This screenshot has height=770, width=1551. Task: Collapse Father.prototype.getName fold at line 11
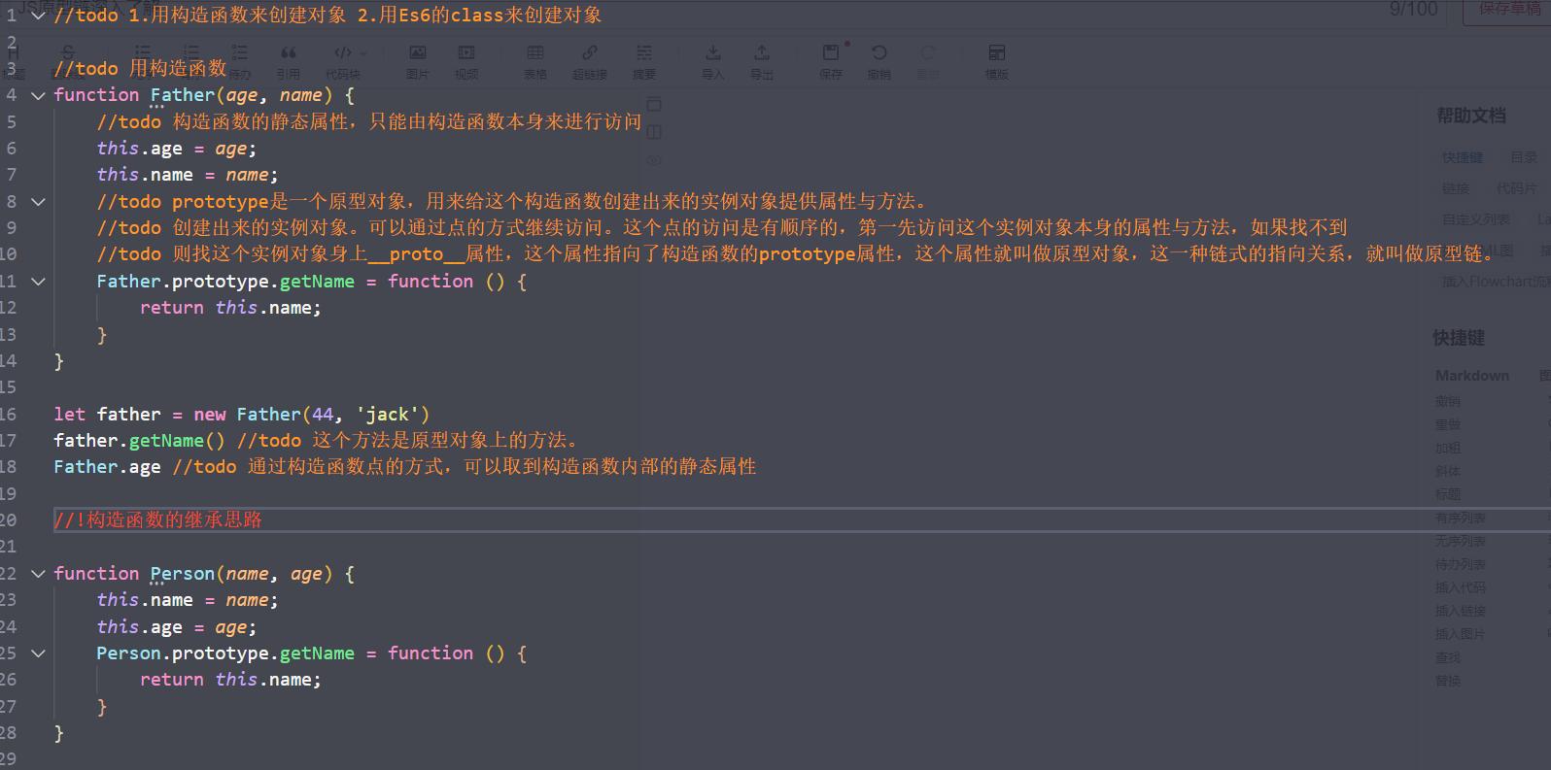[x=38, y=282]
